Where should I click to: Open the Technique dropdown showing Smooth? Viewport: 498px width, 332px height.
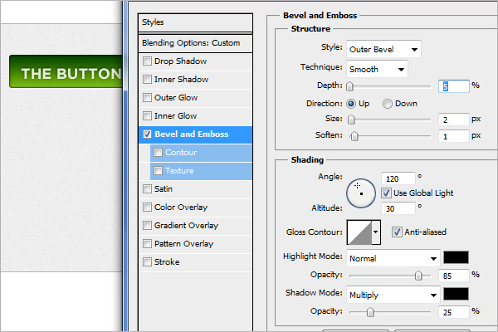click(x=377, y=69)
